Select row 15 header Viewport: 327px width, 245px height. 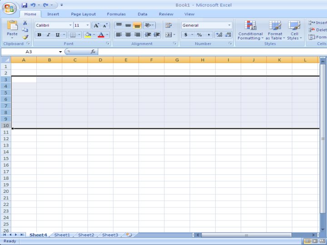[x=6, y=158]
